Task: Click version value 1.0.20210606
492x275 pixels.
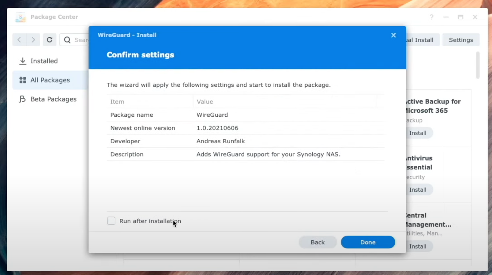Action: (217, 128)
